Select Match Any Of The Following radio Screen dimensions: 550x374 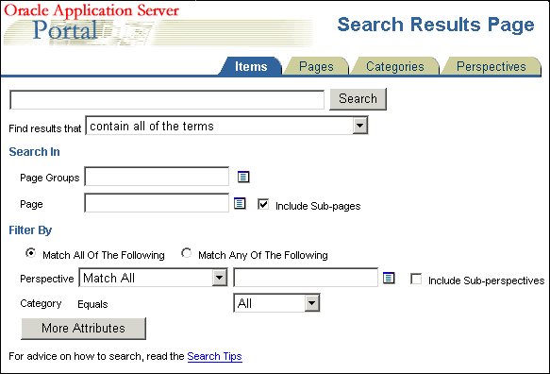186,253
